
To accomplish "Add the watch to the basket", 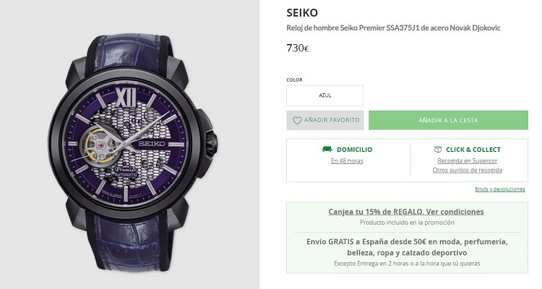I will (448, 120).
